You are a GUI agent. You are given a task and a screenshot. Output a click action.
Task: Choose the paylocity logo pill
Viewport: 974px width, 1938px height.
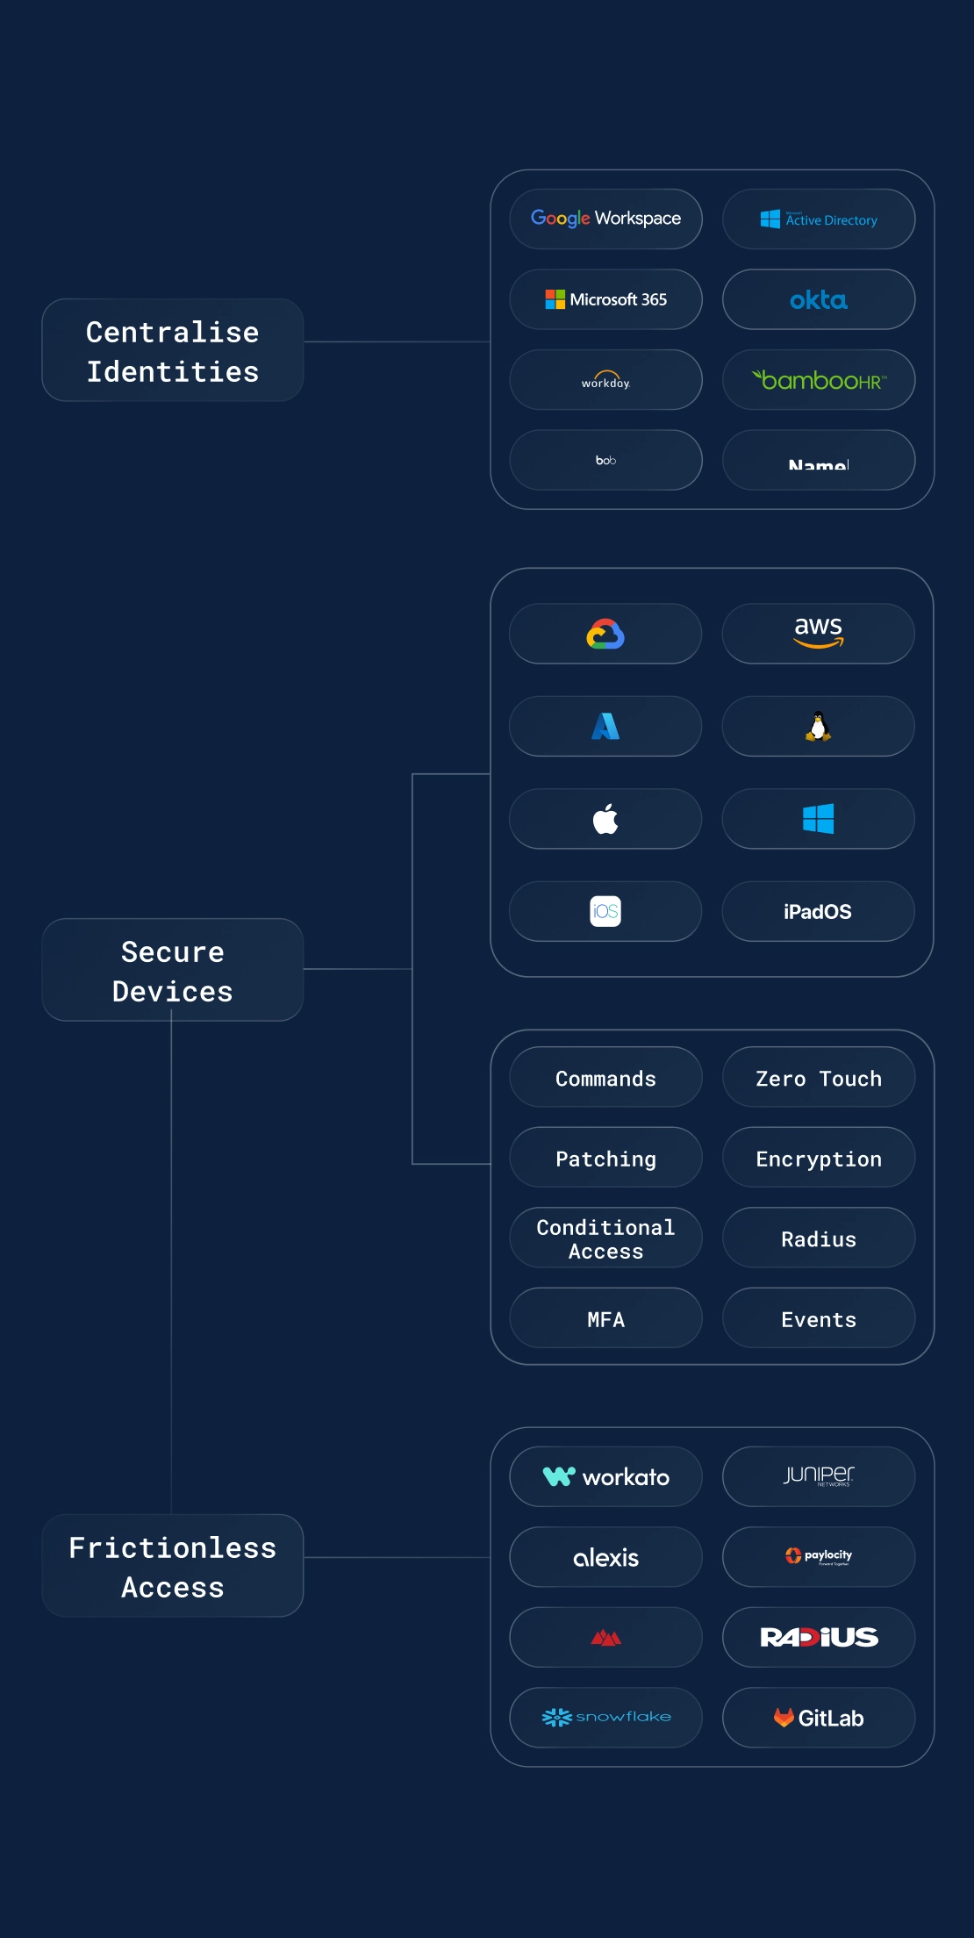819,1557
